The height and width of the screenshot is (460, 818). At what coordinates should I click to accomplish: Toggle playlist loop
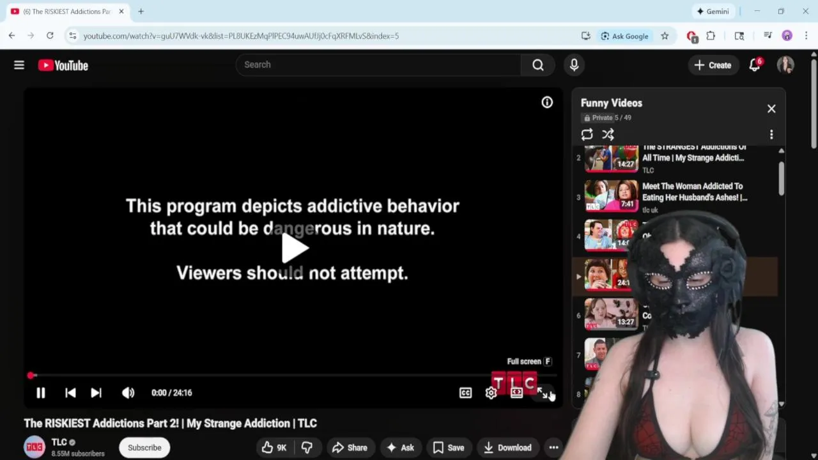(x=587, y=134)
